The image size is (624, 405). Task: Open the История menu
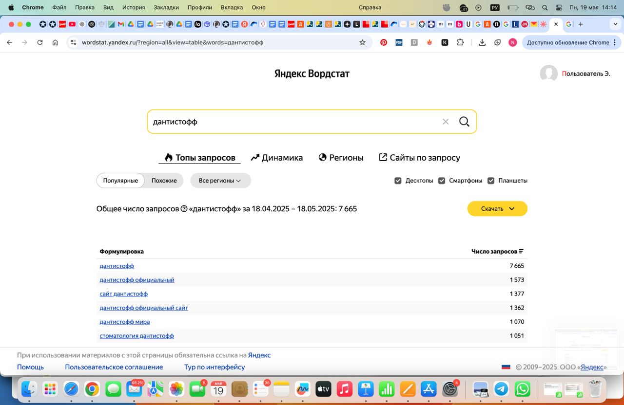point(134,7)
